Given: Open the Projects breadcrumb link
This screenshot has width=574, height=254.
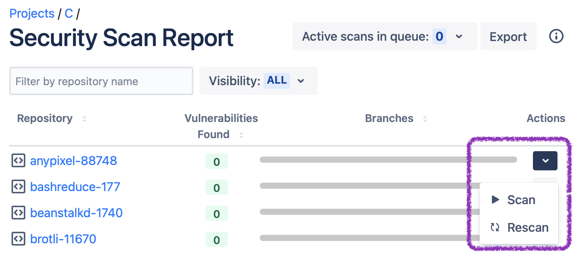Looking at the screenshot, I should [x=32, y=13].
